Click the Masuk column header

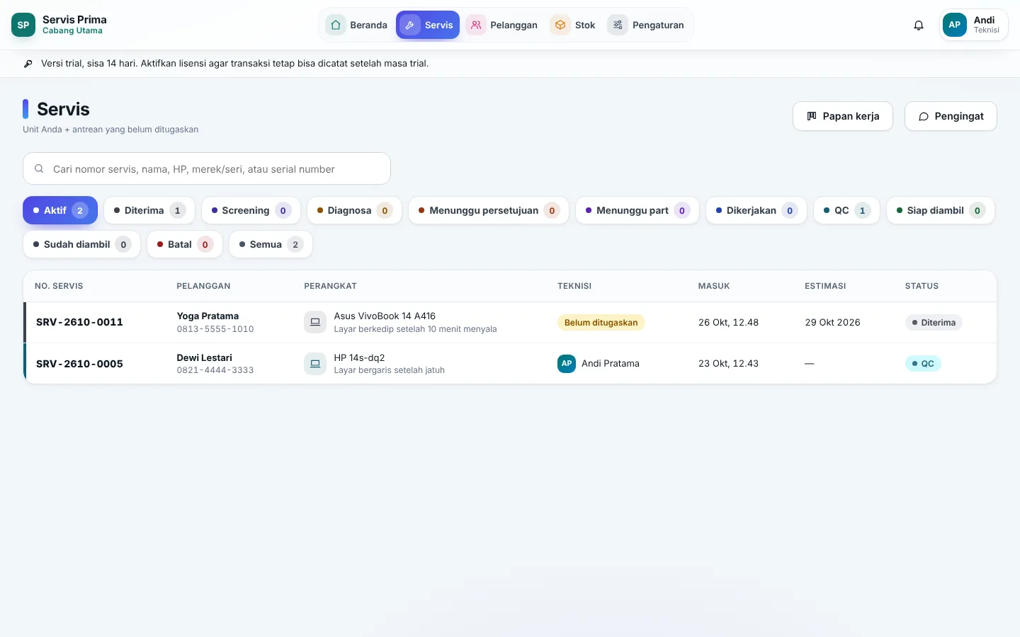click(x=714, y=286)
